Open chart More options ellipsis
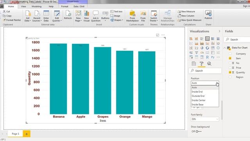250x141 pixels. coord(163,35)
